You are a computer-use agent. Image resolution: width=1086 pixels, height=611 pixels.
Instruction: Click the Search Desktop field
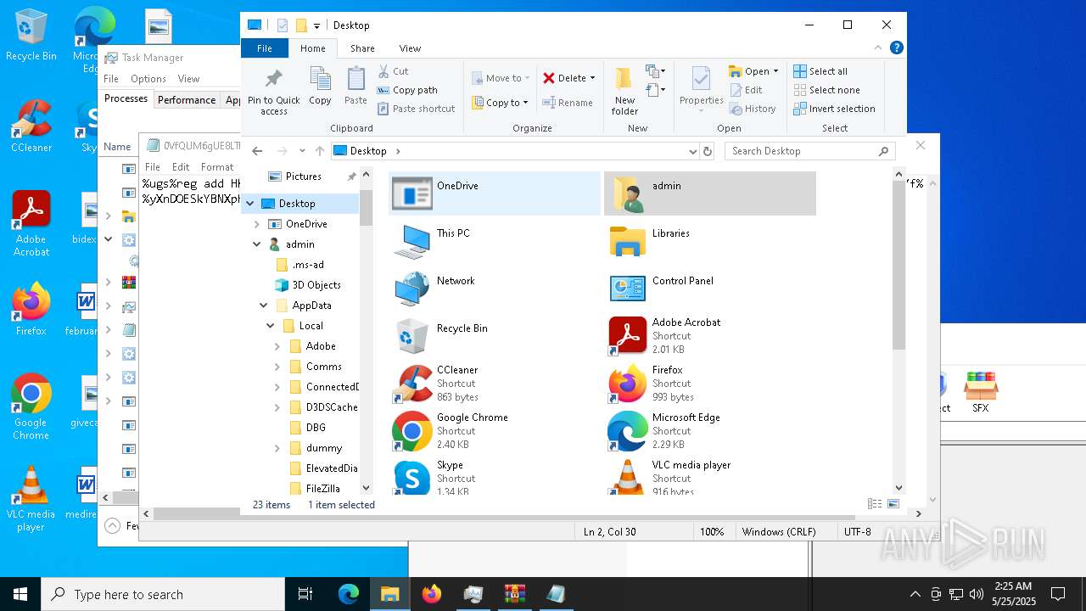pyautogui.click(x=809, y=151)
